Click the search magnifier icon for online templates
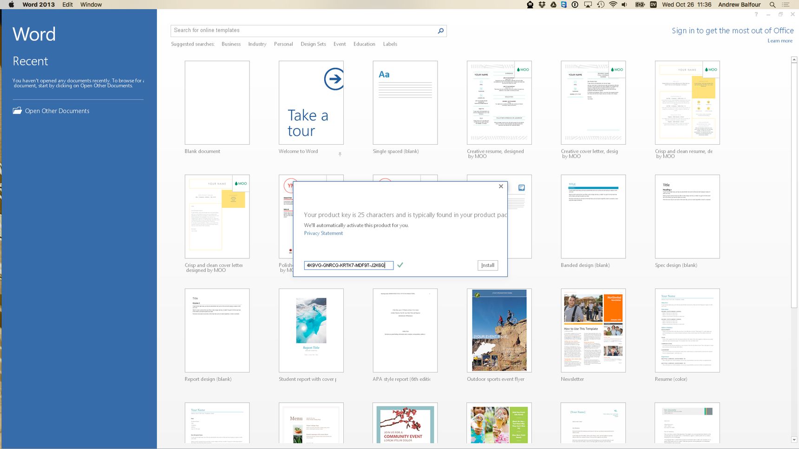The height and width of the screenshot is (449, 799). click(441, 31)
